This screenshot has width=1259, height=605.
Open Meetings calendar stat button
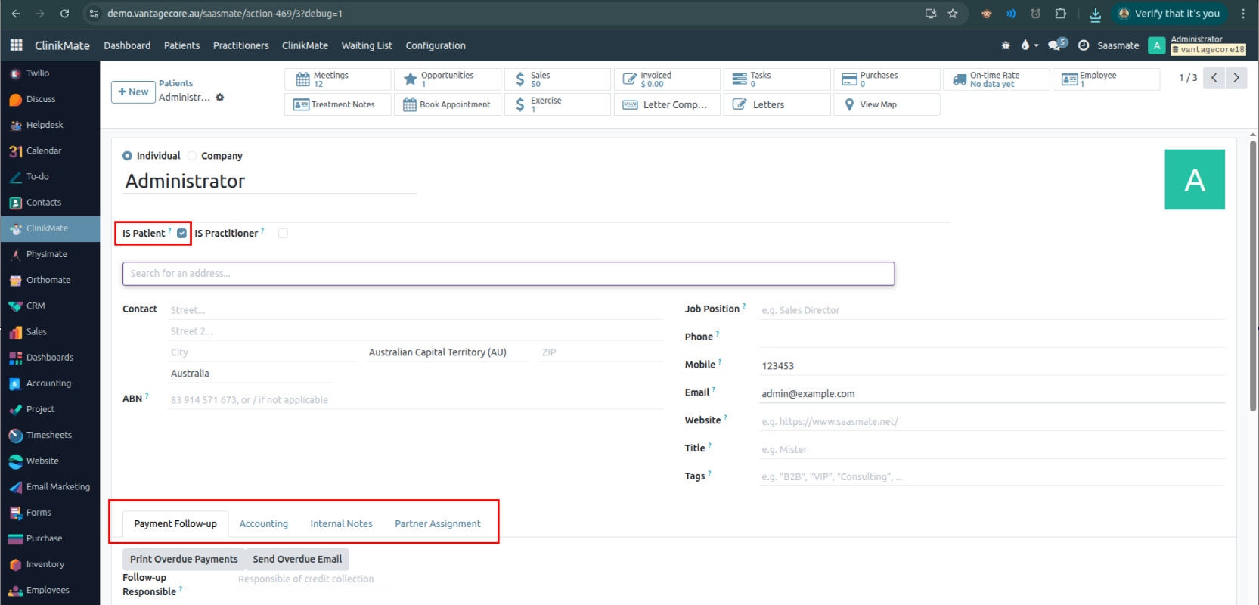pos(337,79)
